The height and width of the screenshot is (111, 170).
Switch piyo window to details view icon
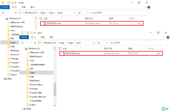[163, 109]
